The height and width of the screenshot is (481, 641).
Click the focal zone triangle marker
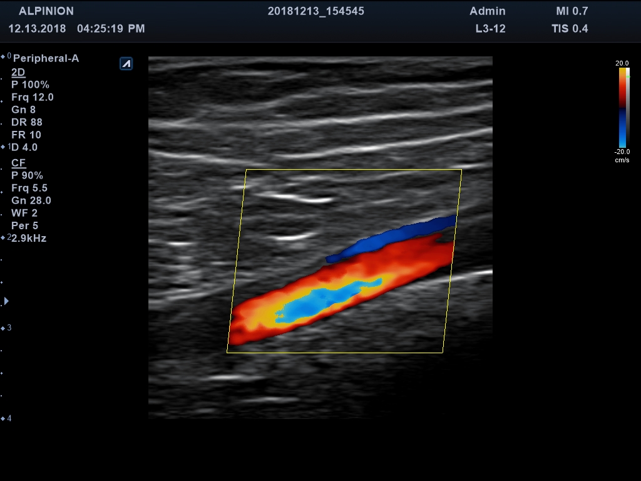coord(6,301)
